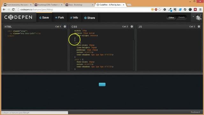Click the user avatar picture
The image size is (204, 115).
coord(198,18)
